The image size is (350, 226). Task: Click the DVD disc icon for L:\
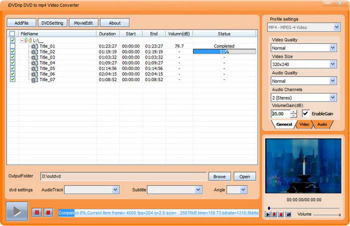click(x=28, y=40)
